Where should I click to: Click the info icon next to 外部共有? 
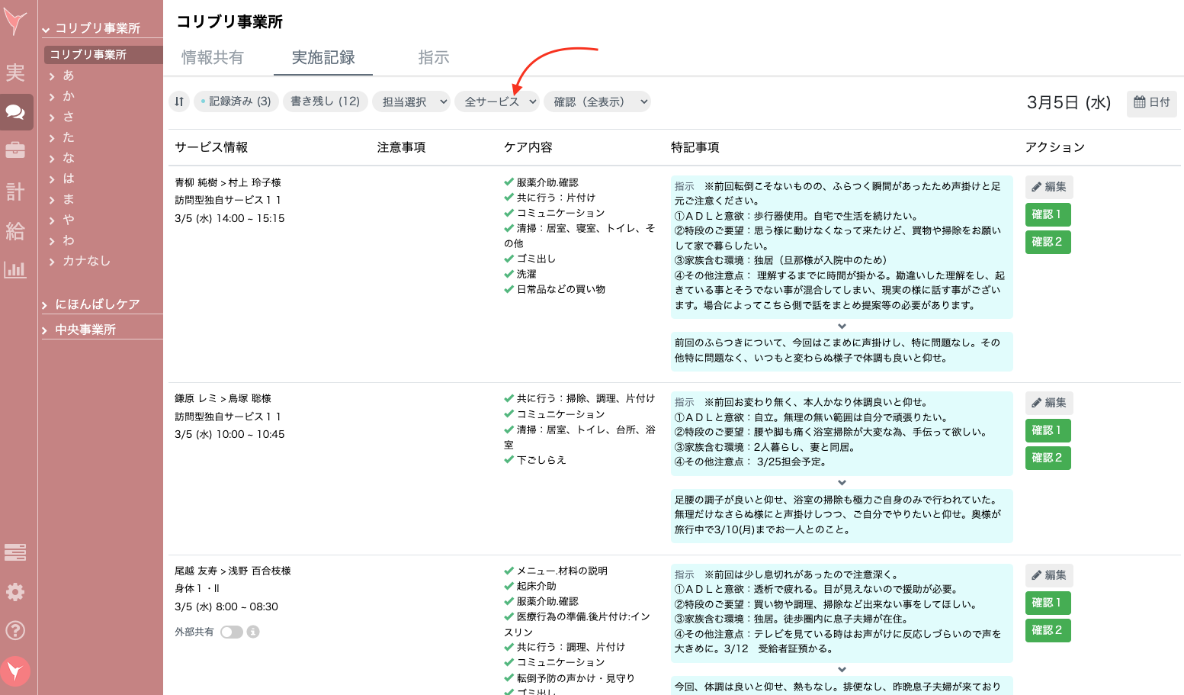(x=254, y=632)
